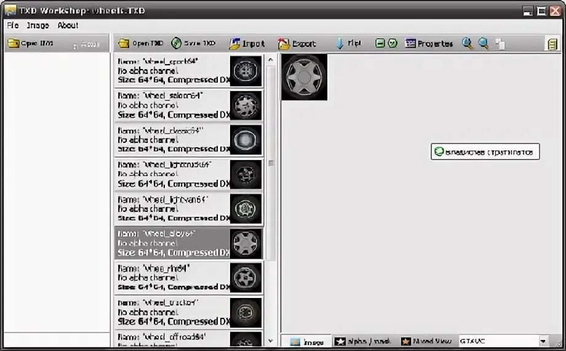
Task: Select the wheel_truck64 texture entry
Action: pos(188,312)
